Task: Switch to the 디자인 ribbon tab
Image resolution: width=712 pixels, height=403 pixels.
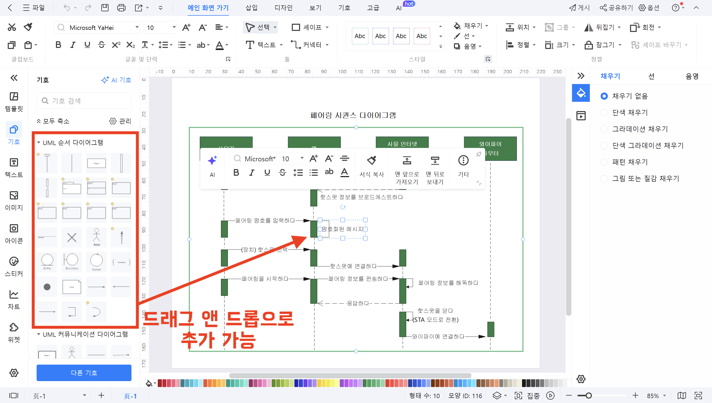Action: [283, 8]
